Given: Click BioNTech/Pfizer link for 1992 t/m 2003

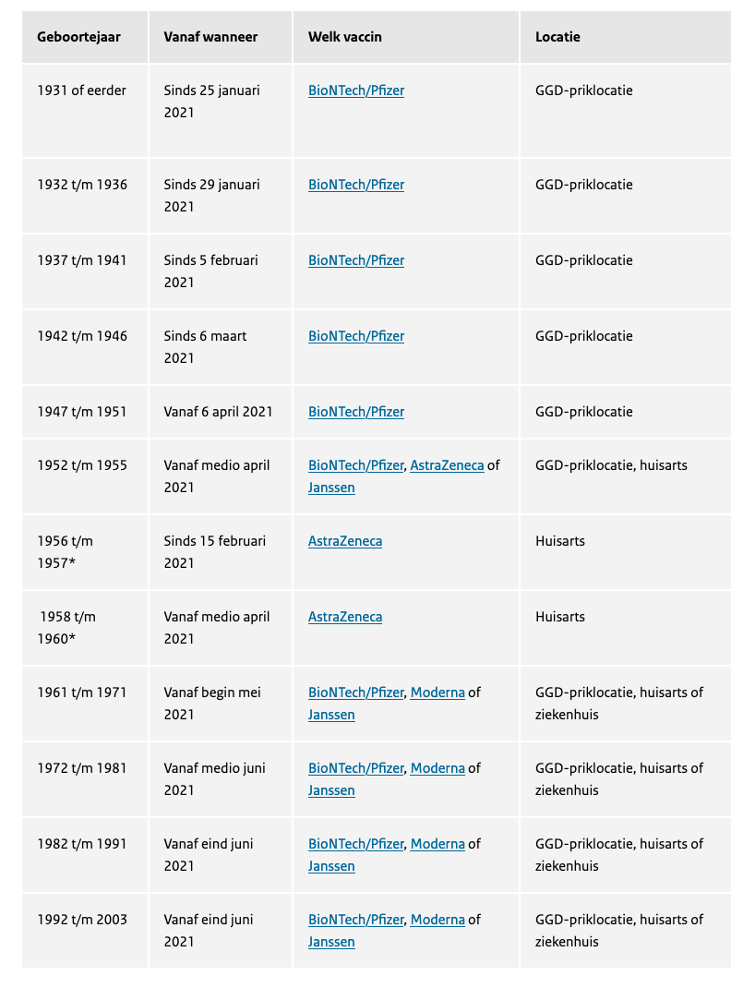Looking at the screenshot, I should 356,920.
